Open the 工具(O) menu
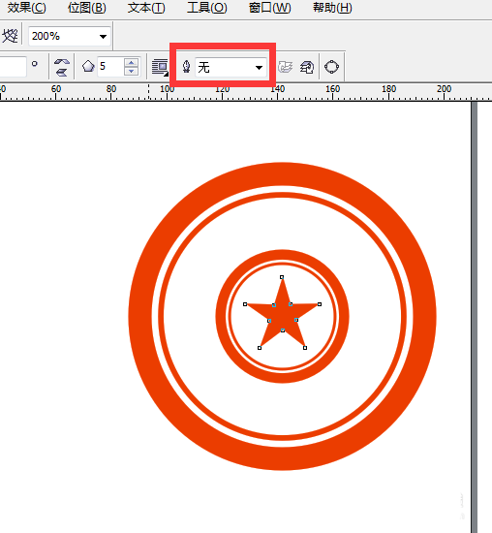The width and height of the screenshot is (492, 533). point(207,8)
